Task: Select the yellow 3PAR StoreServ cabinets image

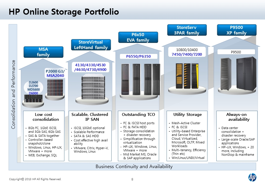Action: tap(187, 76)
